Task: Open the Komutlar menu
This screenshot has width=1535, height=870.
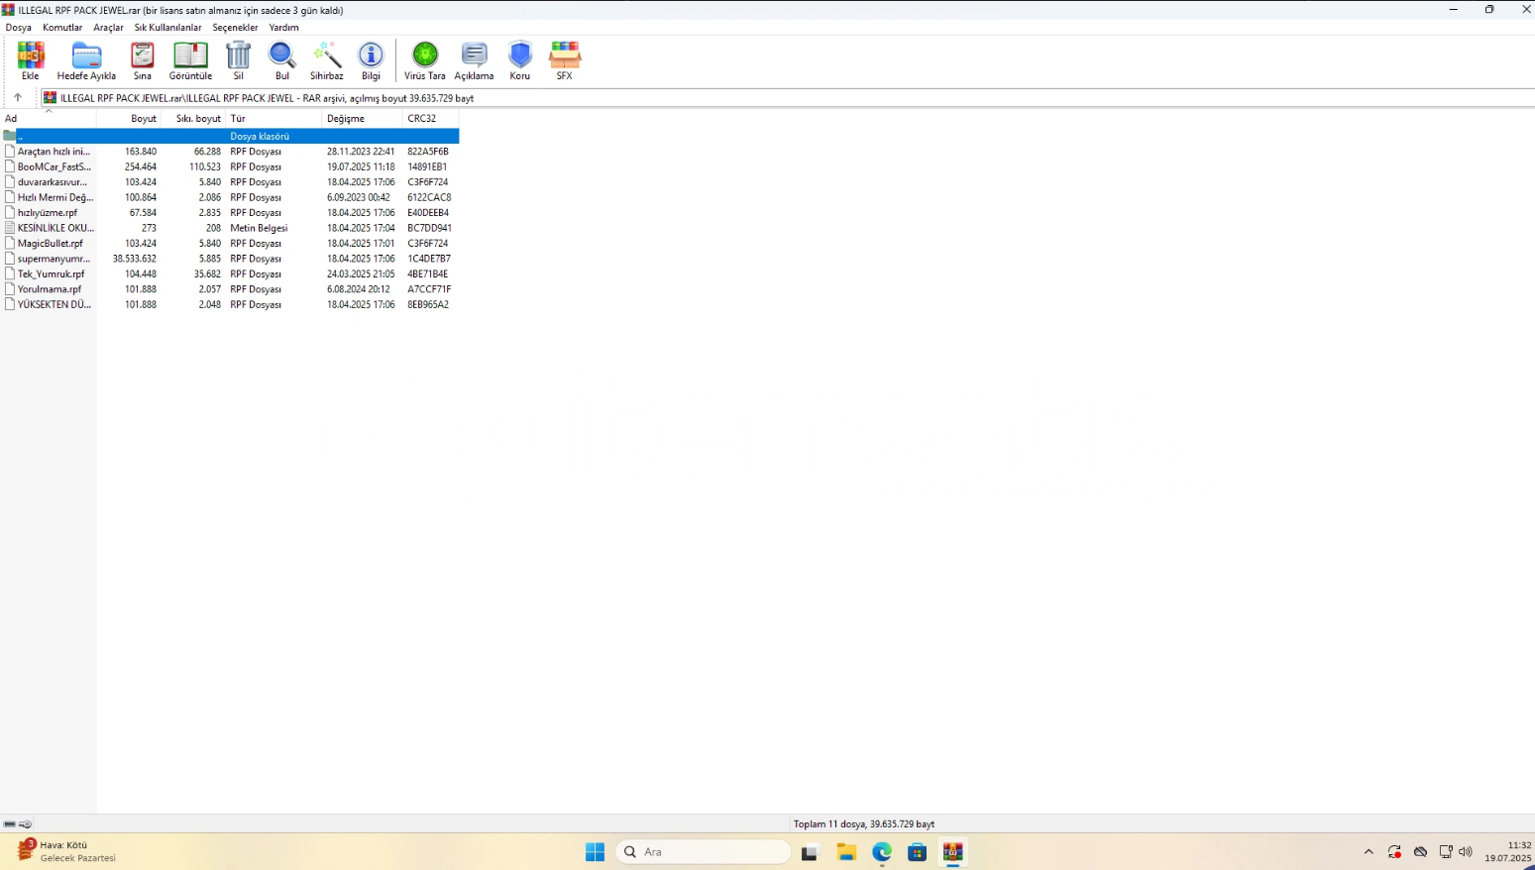Action: [x=62, y=28]
